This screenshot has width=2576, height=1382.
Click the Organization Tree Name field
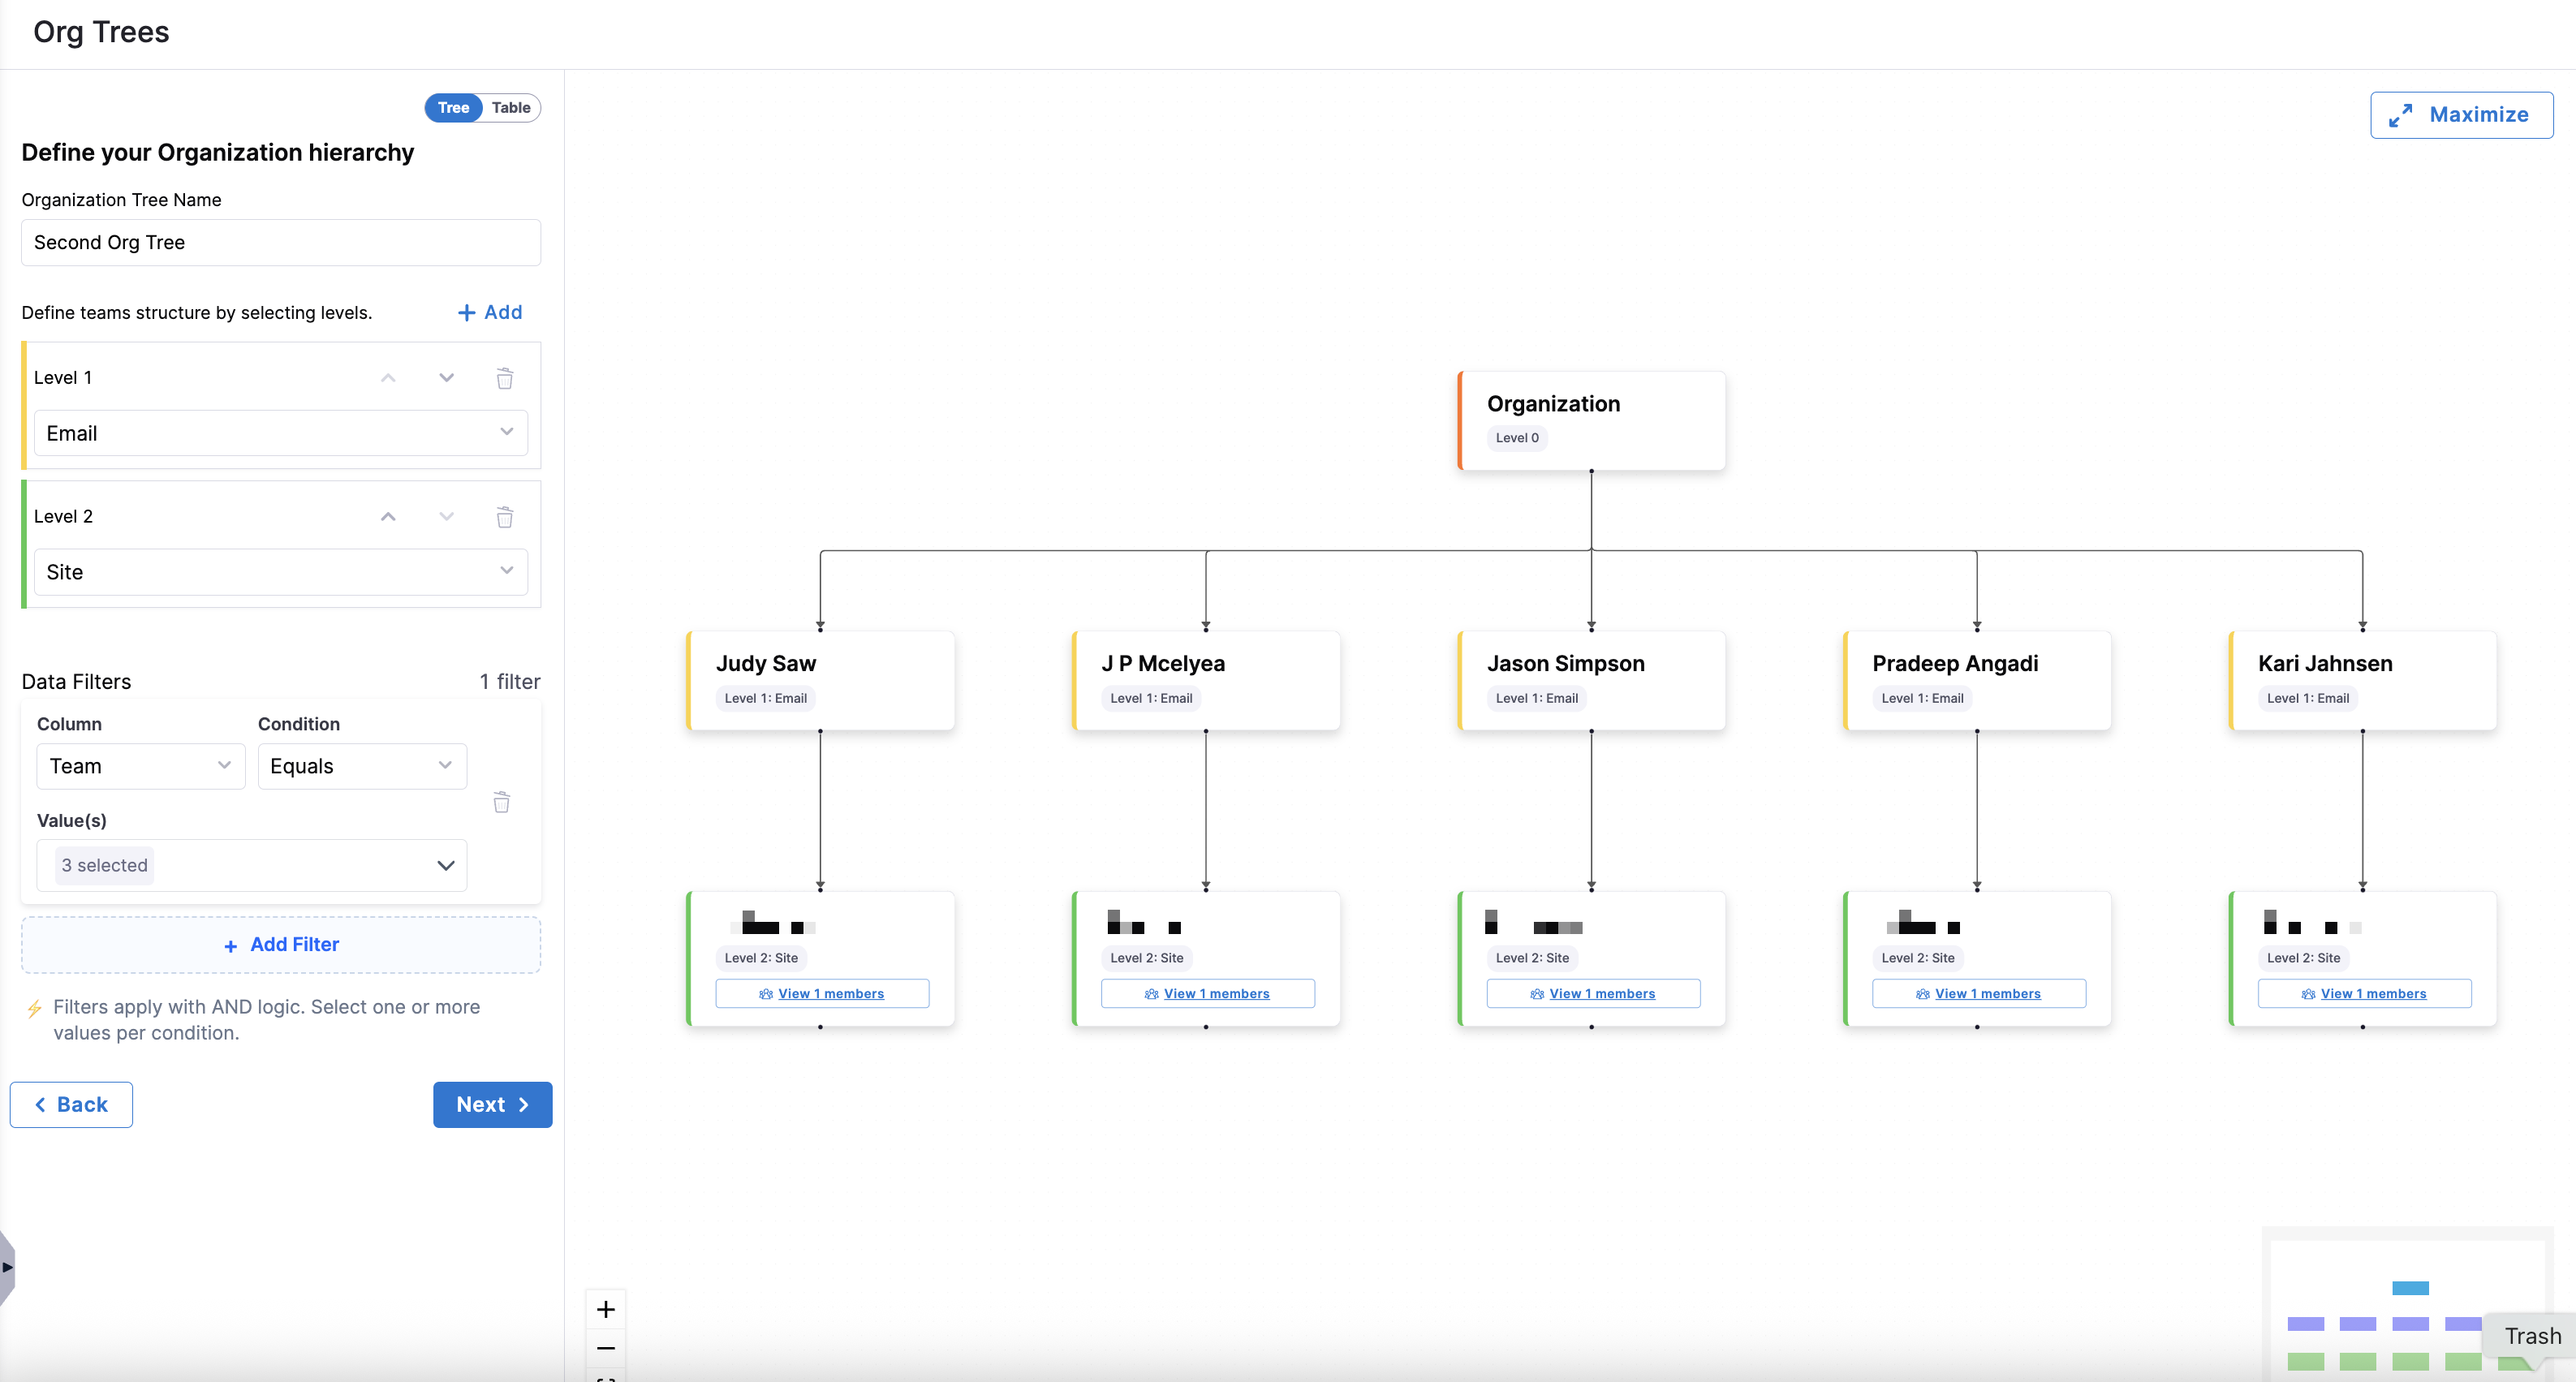point(281,243)
